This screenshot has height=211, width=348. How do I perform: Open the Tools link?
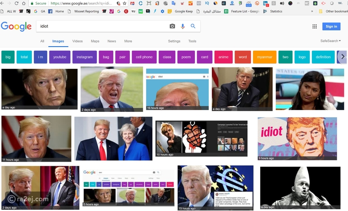click(x=192, y=41)
